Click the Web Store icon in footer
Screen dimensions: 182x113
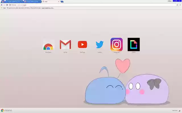(179, 111)
